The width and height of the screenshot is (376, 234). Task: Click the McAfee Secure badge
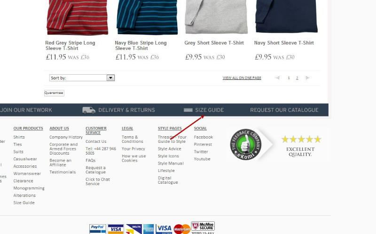click(x=203, y=227)
